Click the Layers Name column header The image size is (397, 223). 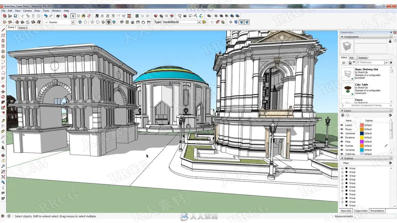348,121
